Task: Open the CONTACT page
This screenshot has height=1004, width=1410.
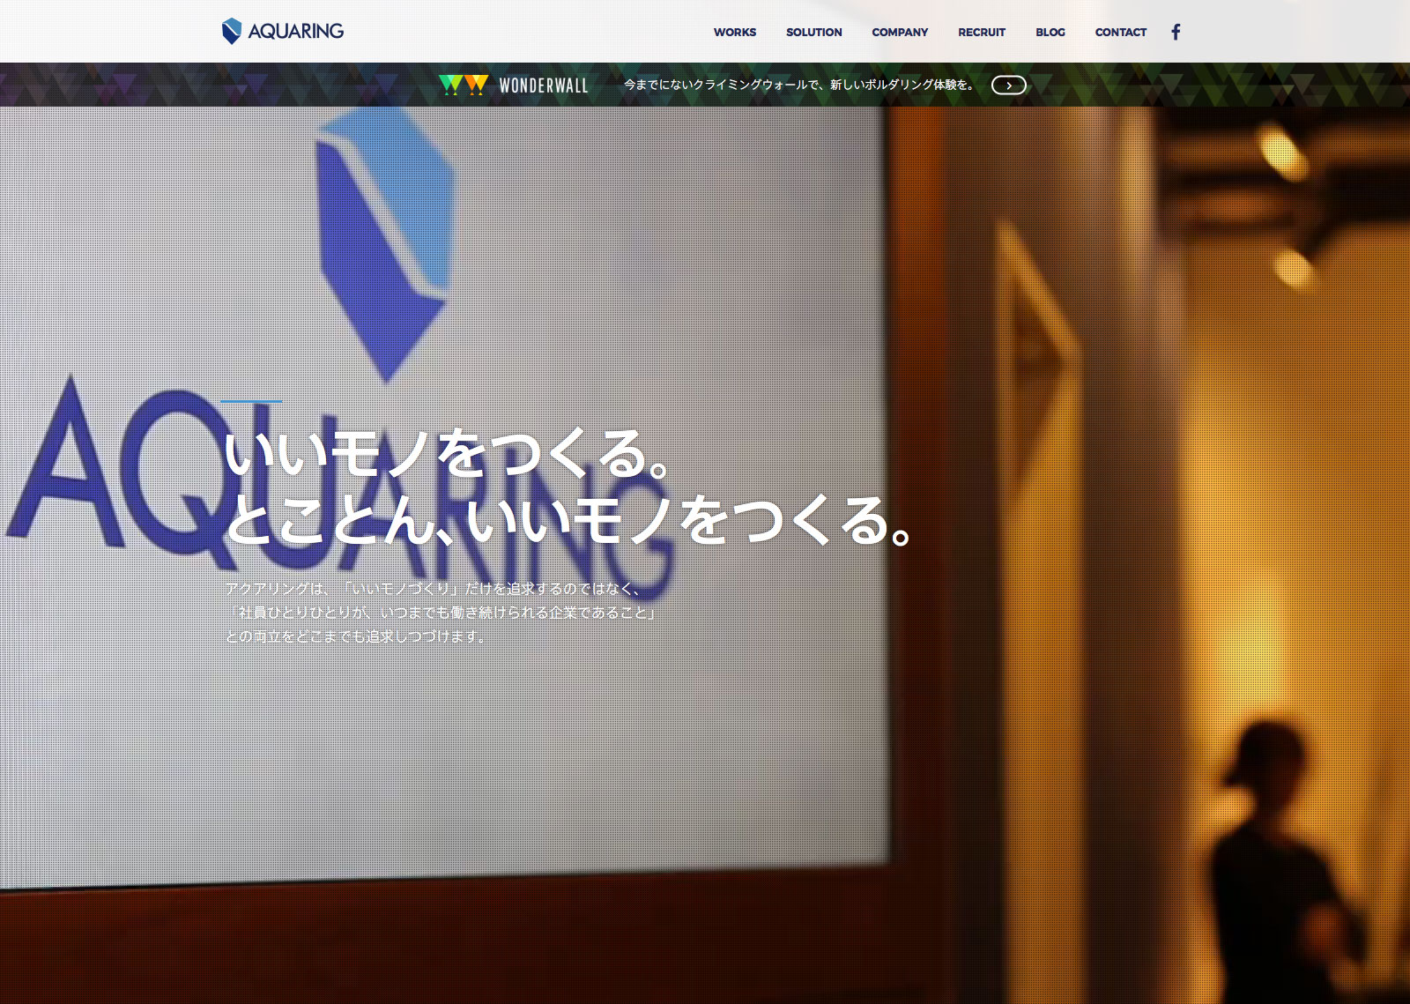Action: click(1121, 33)
